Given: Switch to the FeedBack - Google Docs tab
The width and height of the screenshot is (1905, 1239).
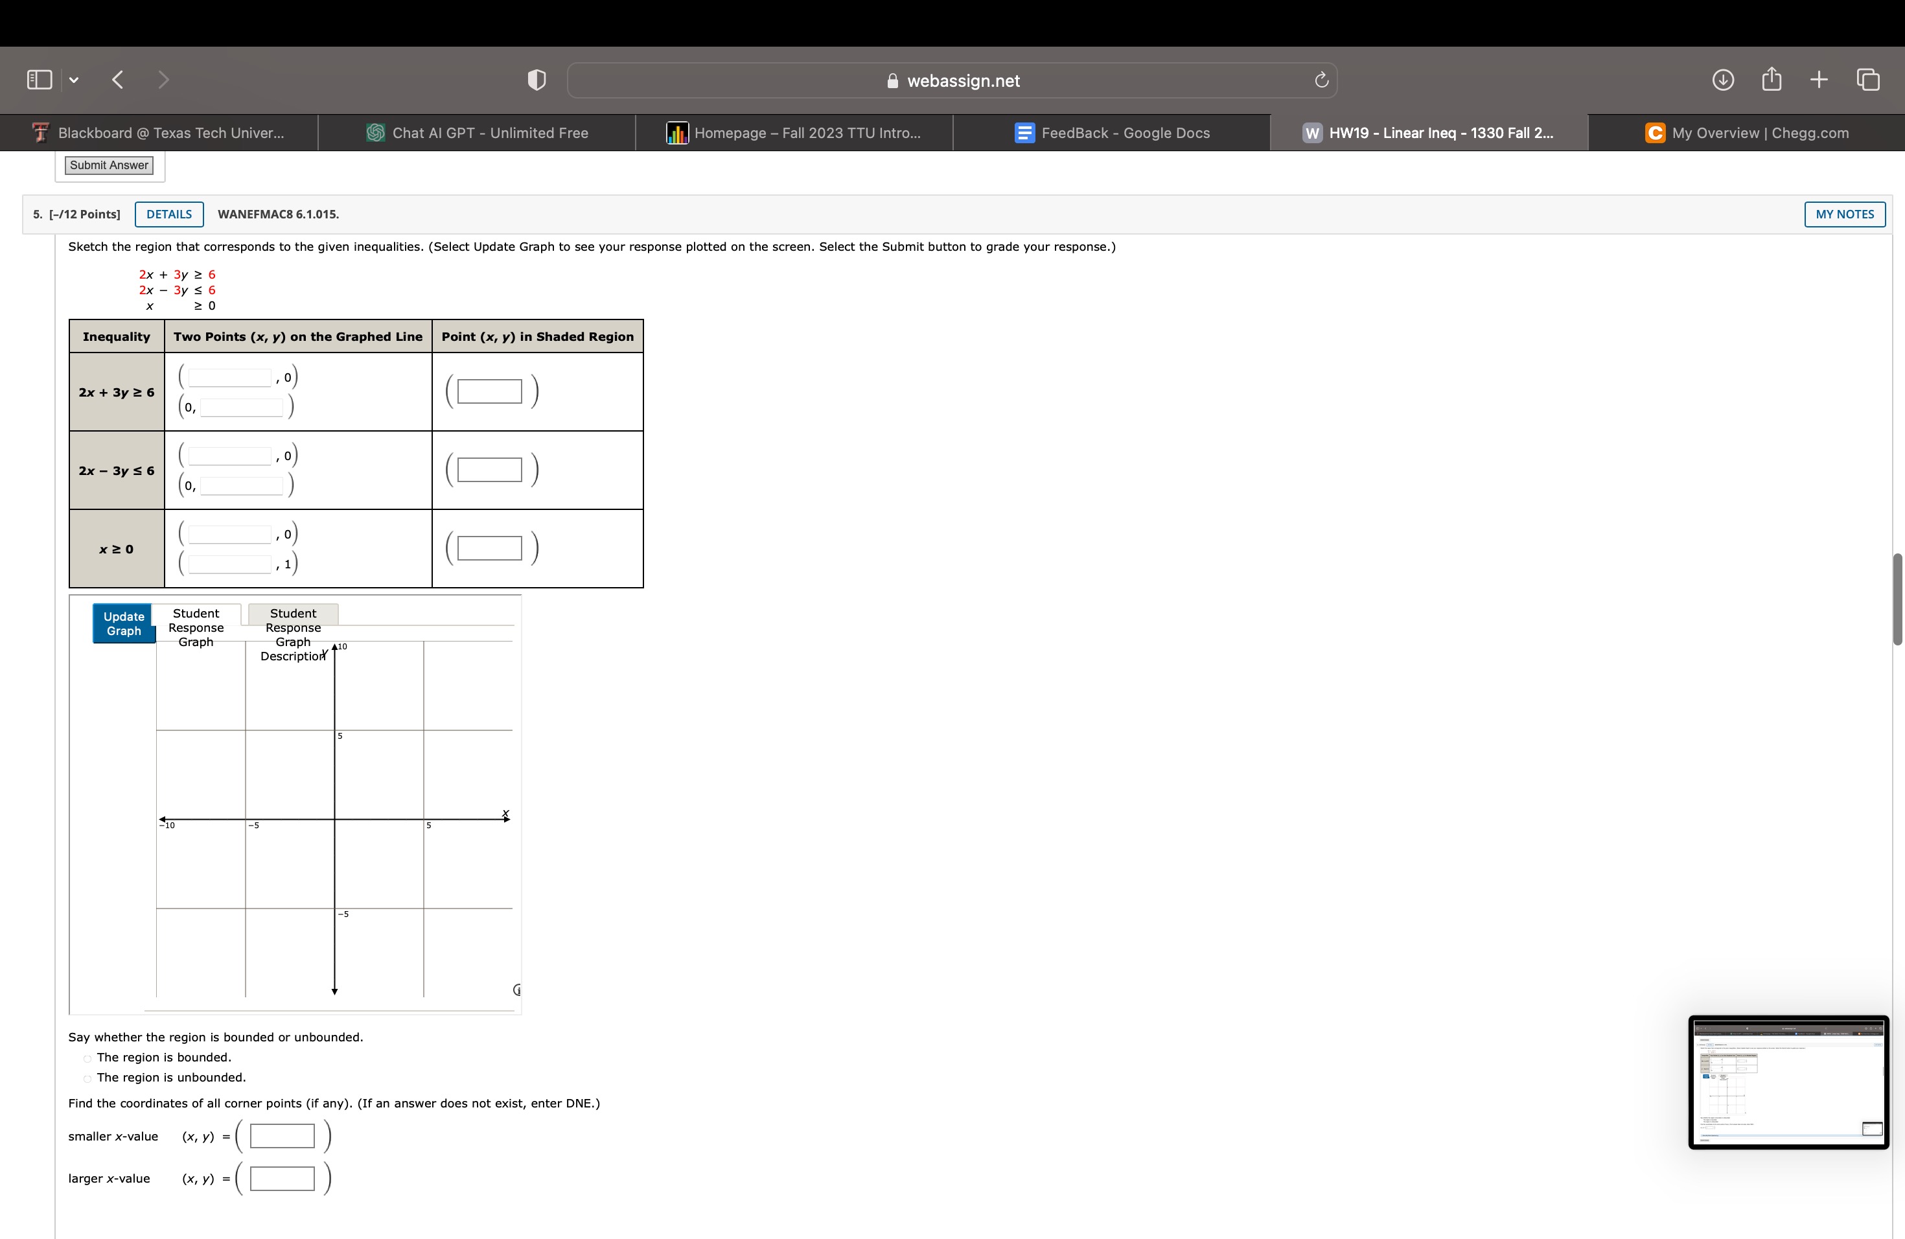Looking at the screenshot, I should [1113, 132].
